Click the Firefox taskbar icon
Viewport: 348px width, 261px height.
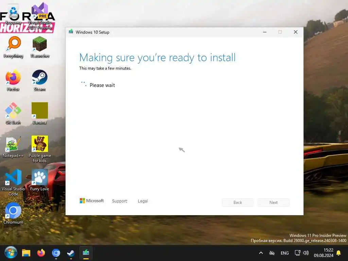click(41, 253)
